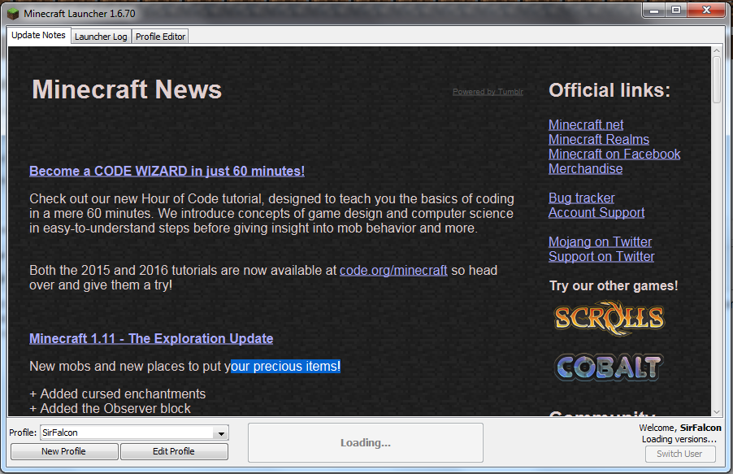Close the Minecraft Launcher window

706,11
